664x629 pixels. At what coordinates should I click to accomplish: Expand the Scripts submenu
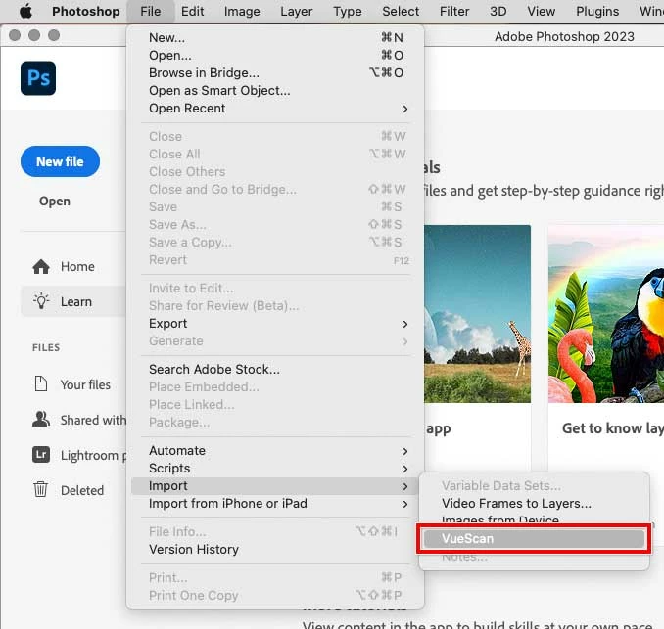click(x=275, y=469)
